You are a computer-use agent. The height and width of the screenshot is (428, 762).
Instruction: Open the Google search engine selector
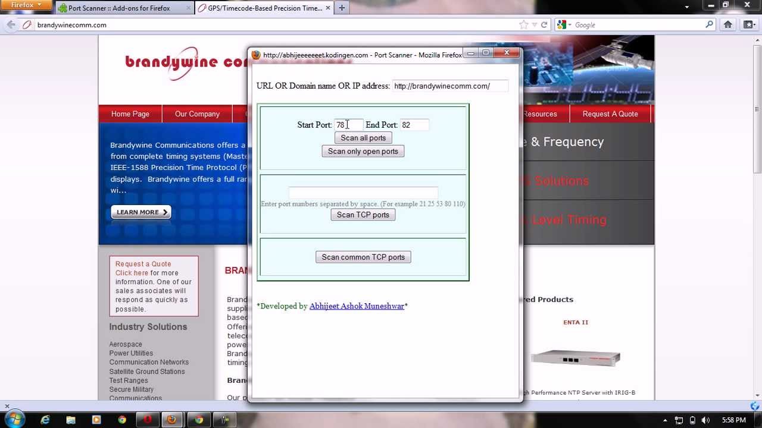pos(563,24)
